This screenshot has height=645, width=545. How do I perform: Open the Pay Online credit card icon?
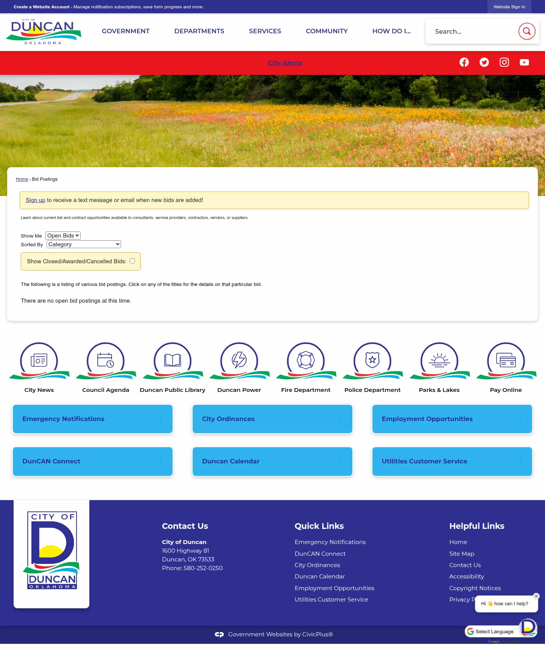click(506, 361)
